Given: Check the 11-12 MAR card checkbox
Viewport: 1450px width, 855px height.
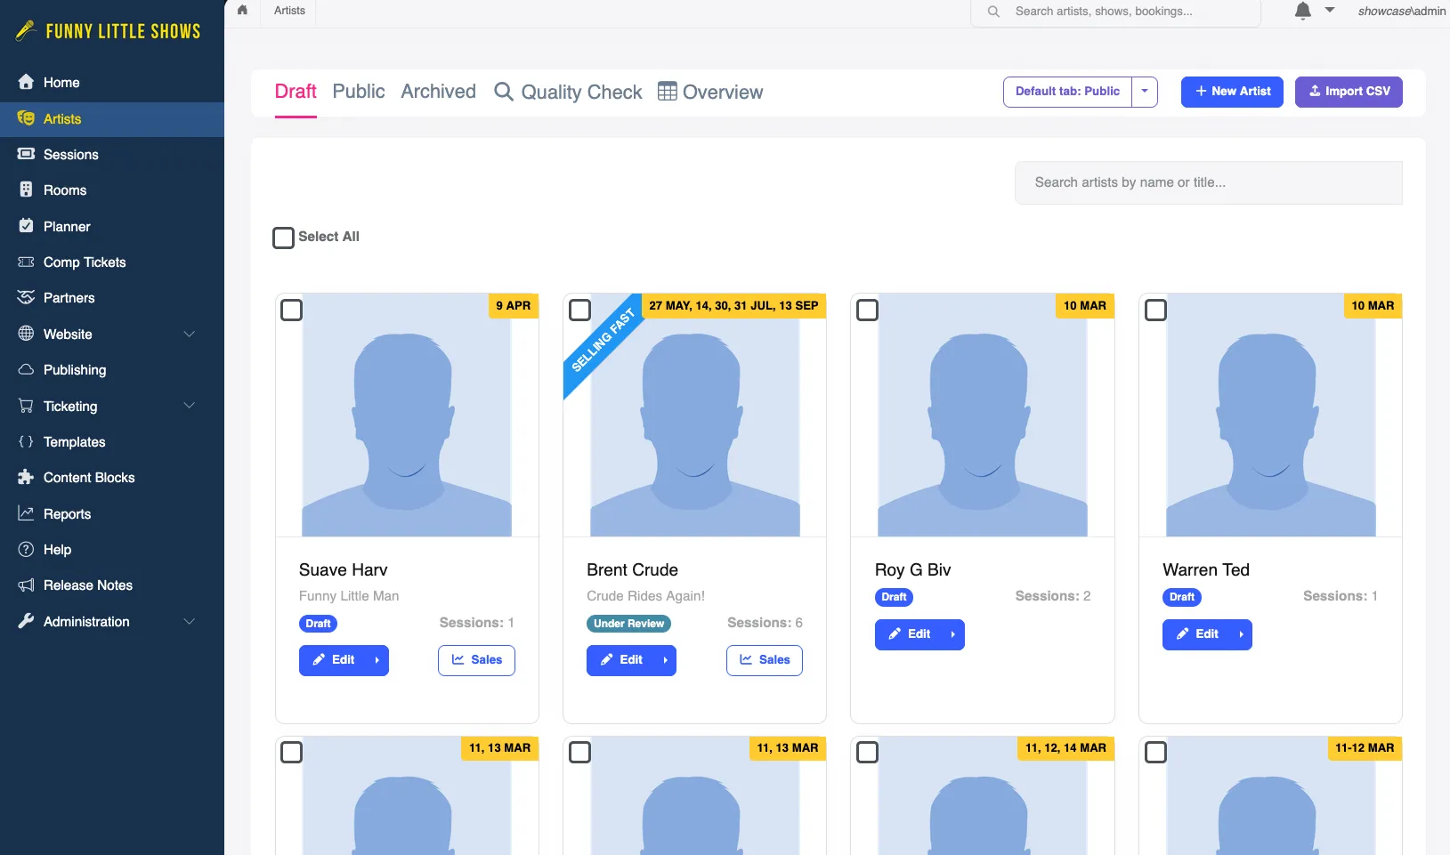Looking at the screenshot, I should tap(1155, 752).
